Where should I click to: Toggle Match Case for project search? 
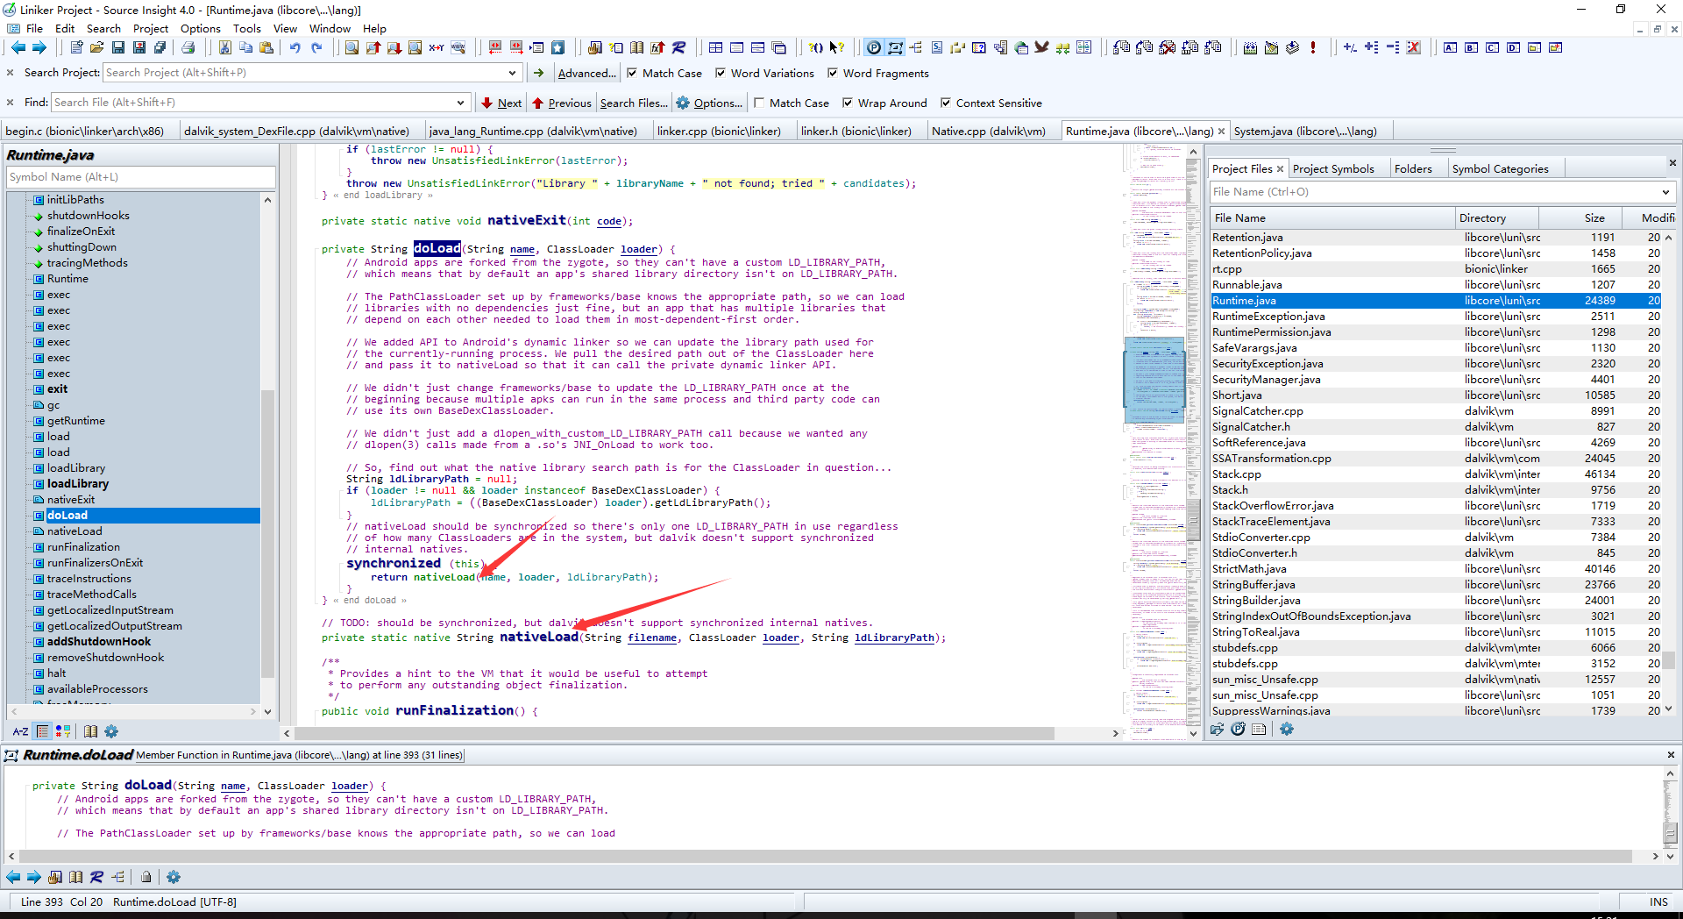[x=632, y=73]
